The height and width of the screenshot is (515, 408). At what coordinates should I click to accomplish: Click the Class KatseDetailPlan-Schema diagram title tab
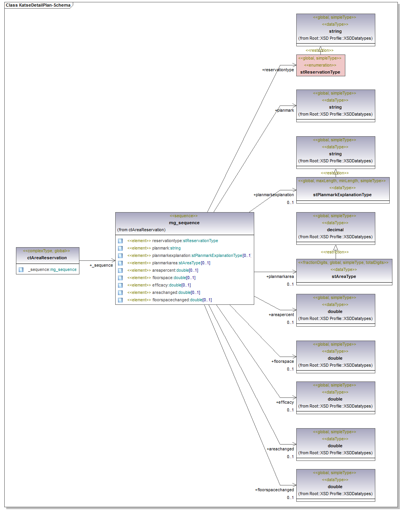tap(38, 5)
